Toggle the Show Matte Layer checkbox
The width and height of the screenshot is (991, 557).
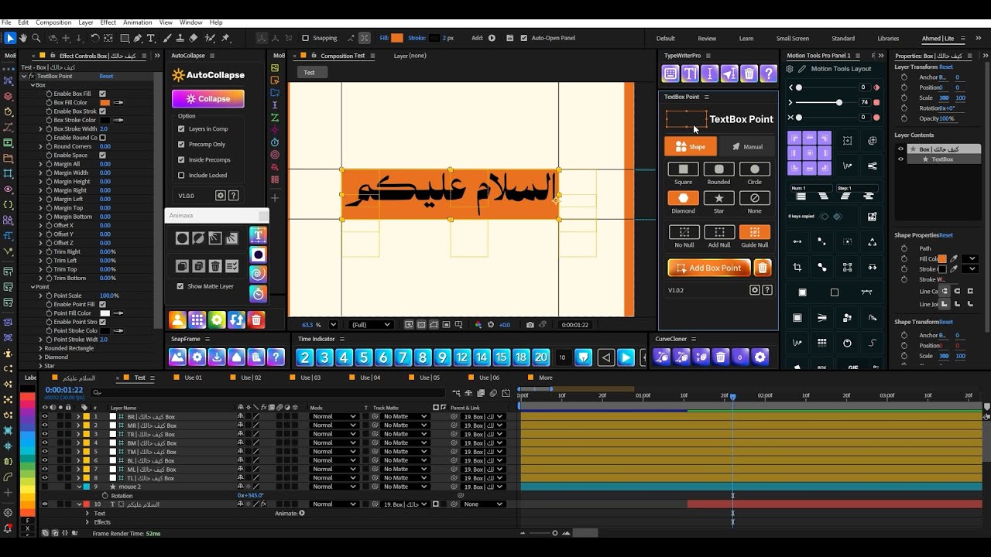click(180, 286)
